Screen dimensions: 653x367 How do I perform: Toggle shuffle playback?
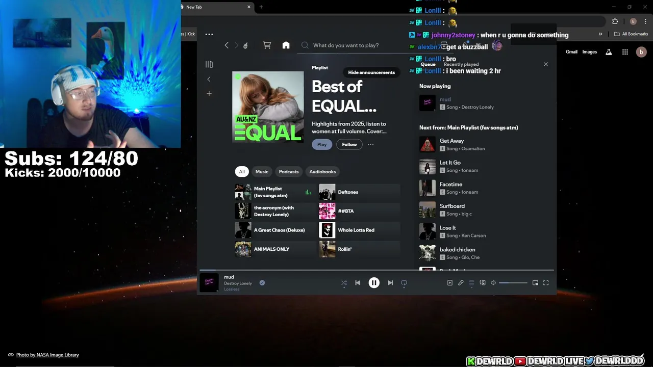point(344,283)
